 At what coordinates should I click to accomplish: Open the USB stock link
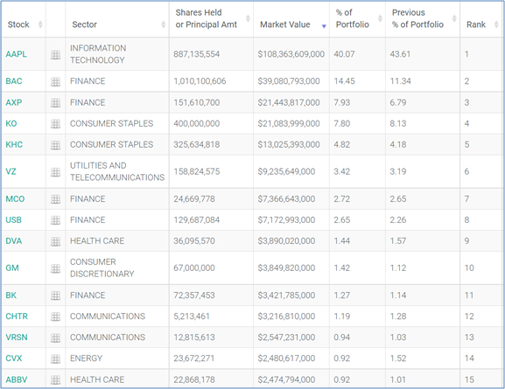[x=13, y=219]
